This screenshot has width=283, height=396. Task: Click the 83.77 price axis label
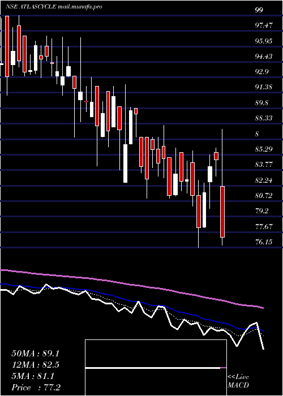tap(264, 165)
